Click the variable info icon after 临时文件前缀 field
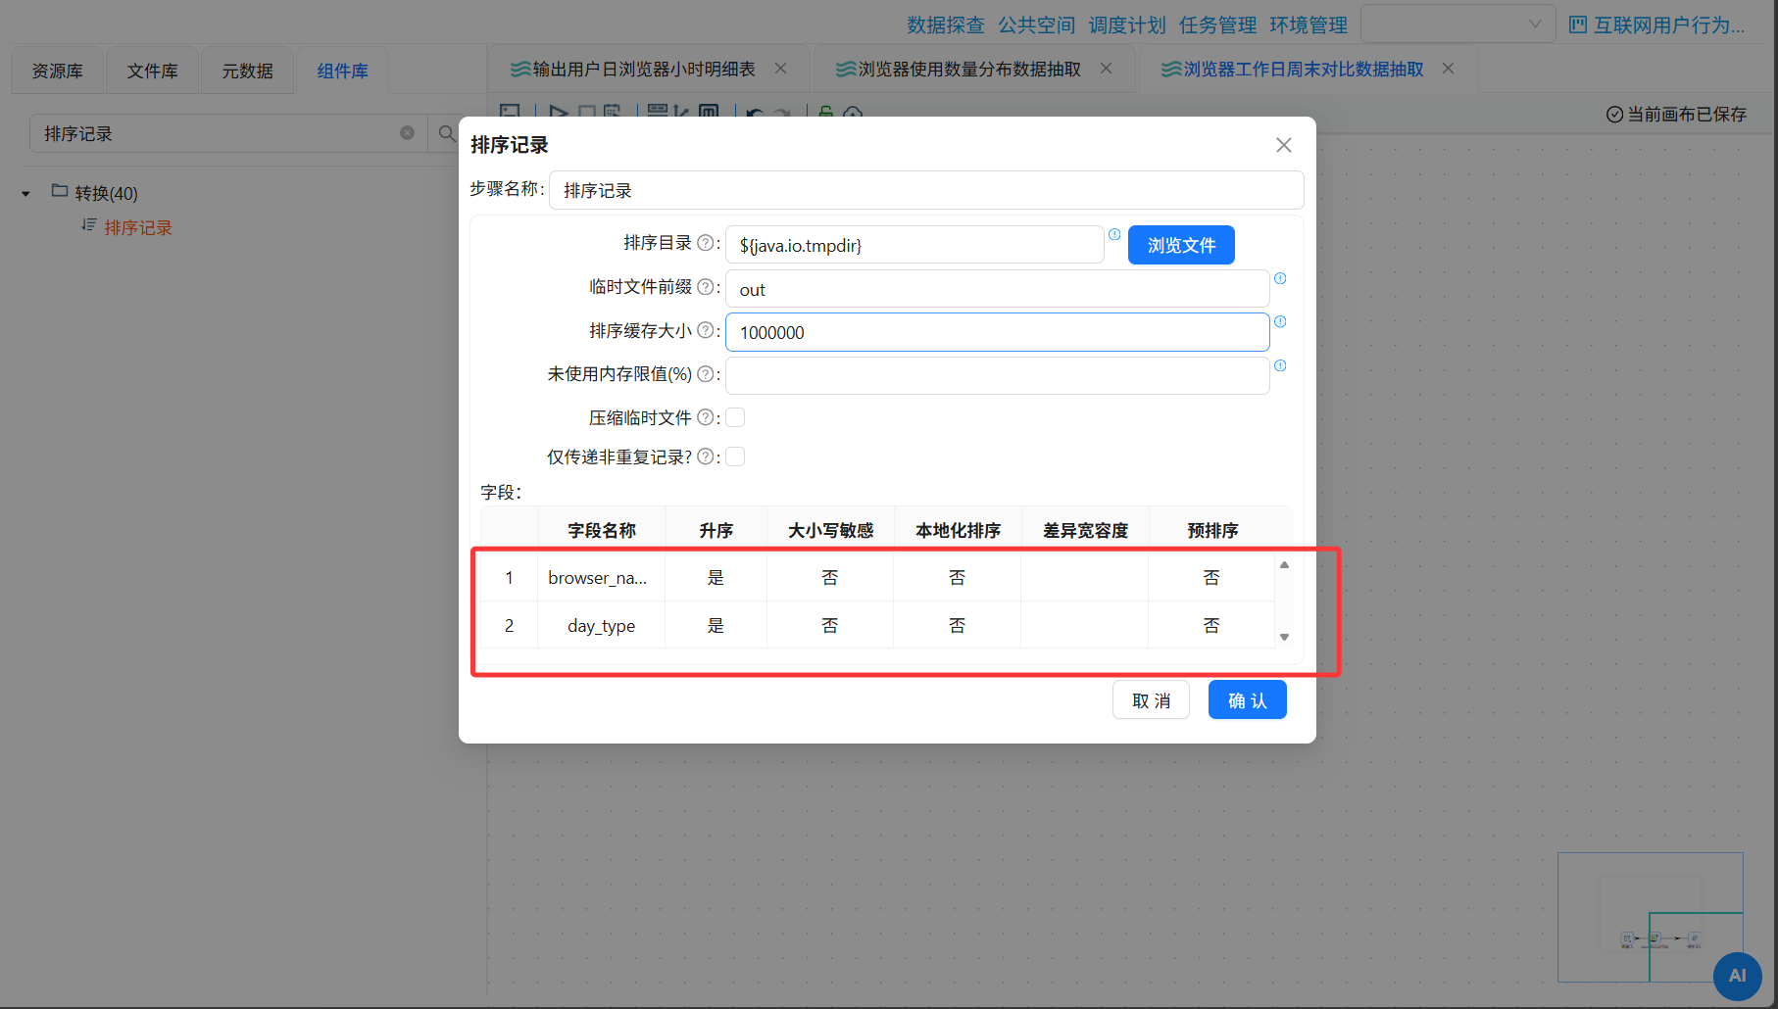Image resolution: width=1778 pixels, height=1009 pixels. (x=1280, y=278)
